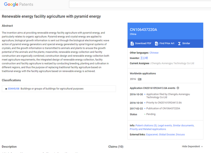Click the Find Prior Art magnifier icon
This screenshot has width=211, height=153.
157,44
